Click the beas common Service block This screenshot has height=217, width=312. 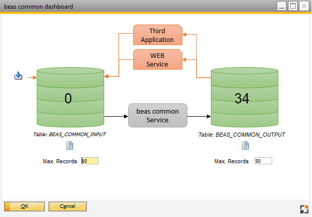[x=158, y=116]
